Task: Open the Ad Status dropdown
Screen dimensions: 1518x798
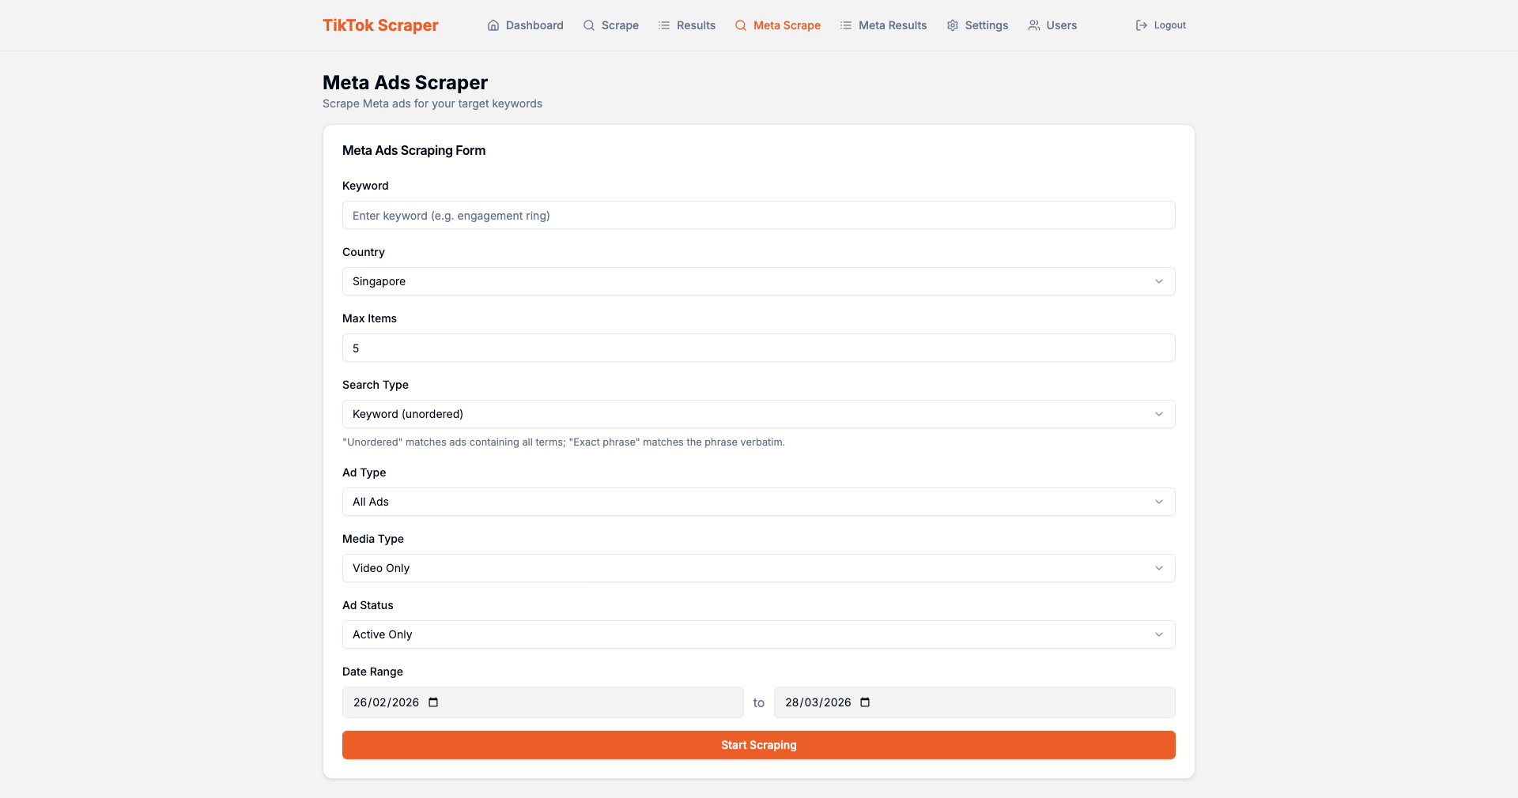Action: click(758, 634)
